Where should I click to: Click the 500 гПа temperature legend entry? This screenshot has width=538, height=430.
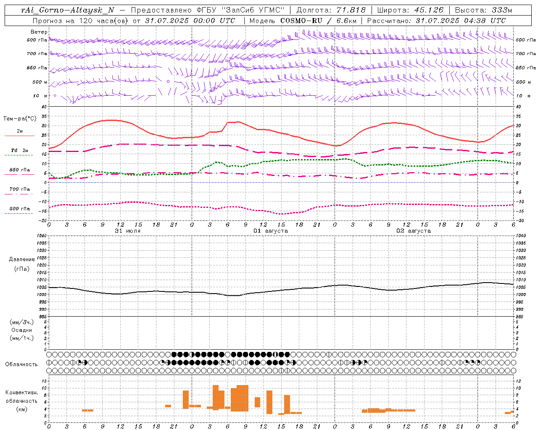pyautogui.click(x=19, y=209)
